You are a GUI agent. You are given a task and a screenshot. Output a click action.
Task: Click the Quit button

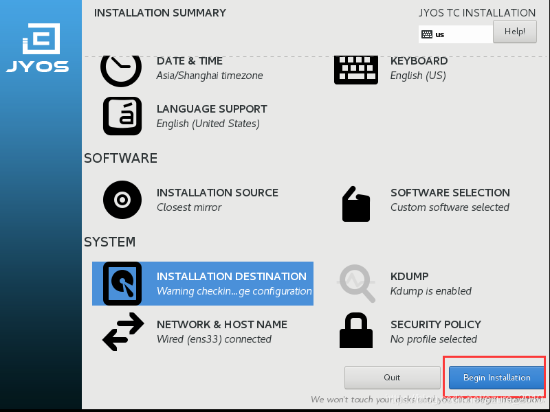392,378
